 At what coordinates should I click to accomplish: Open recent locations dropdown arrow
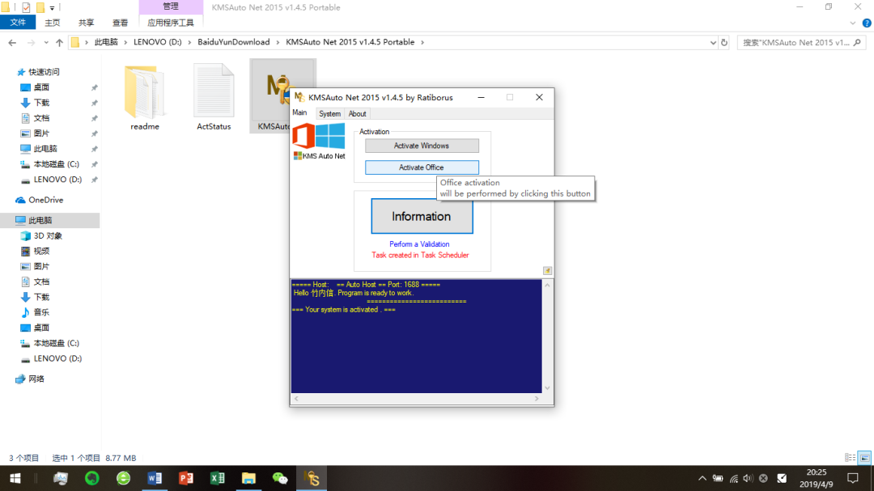45,42
